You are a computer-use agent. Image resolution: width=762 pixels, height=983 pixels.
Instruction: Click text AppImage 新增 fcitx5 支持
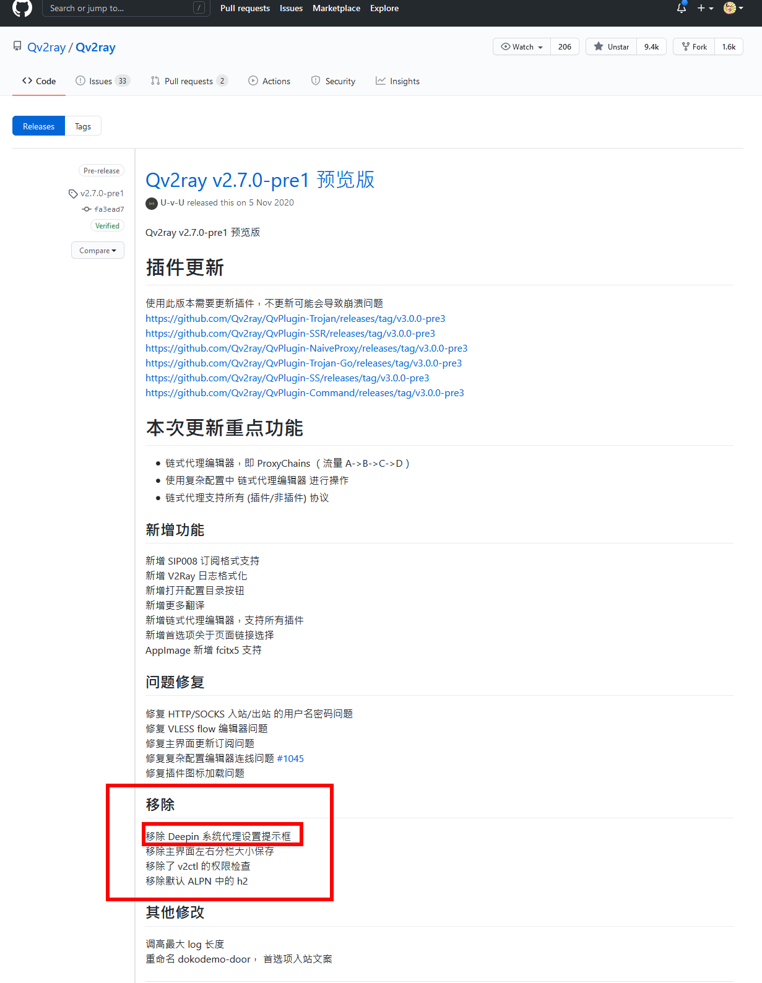point(204,650)
